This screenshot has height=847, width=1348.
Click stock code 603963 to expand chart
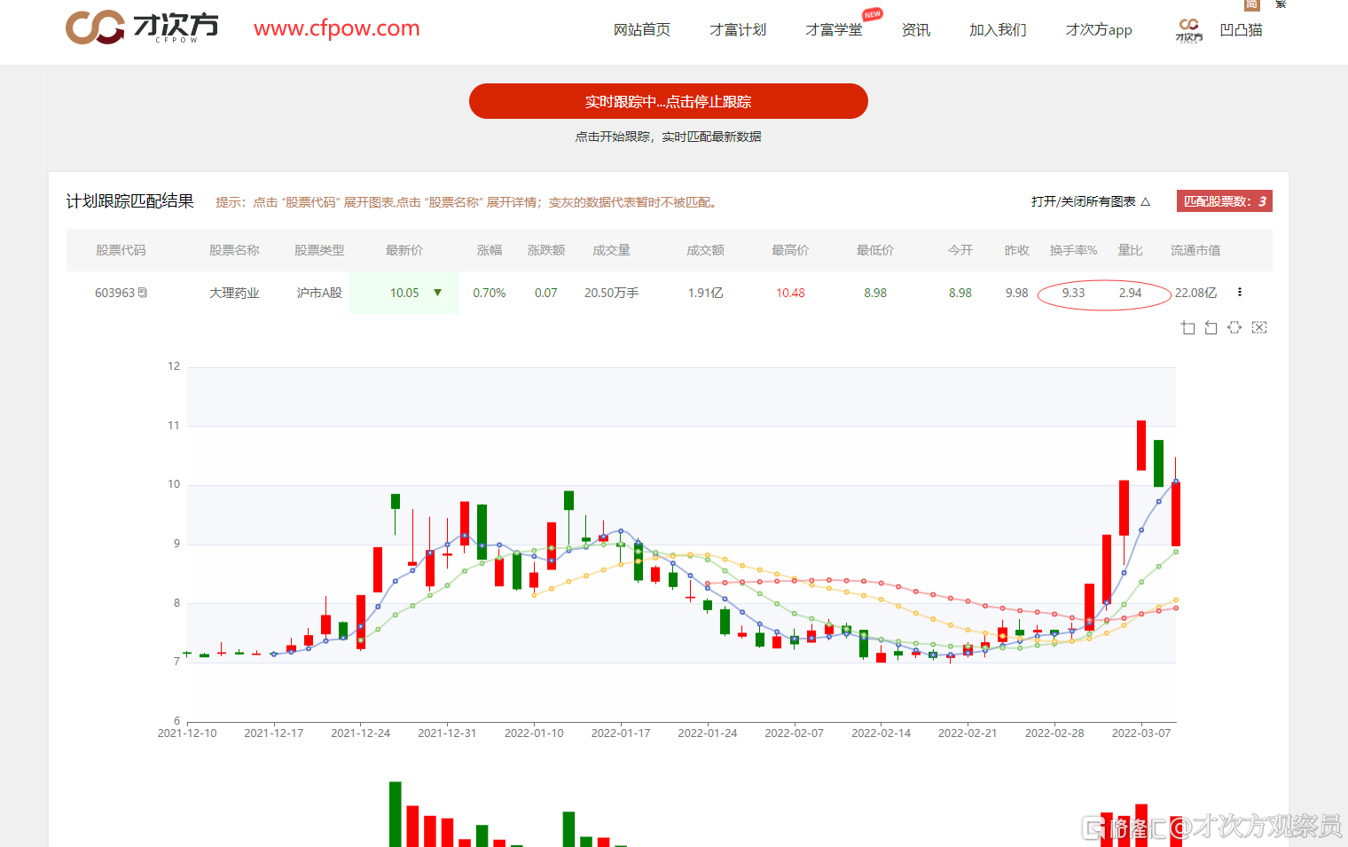pyautogui.click(x=114, y=293)
